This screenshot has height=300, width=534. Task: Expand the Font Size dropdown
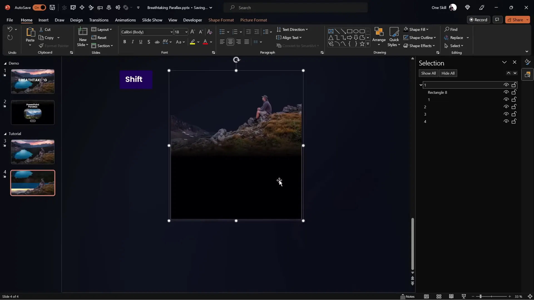tap(186, 32)
